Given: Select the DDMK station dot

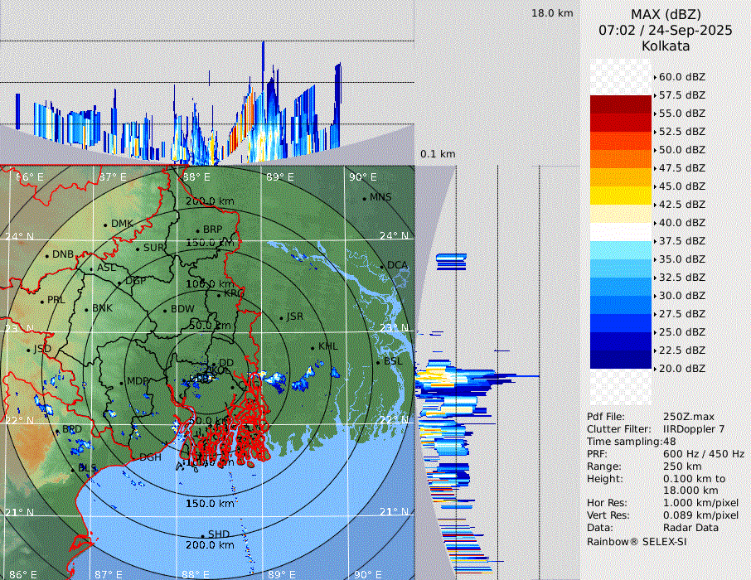Looking at the screenshot, I should tap(105, 225).
